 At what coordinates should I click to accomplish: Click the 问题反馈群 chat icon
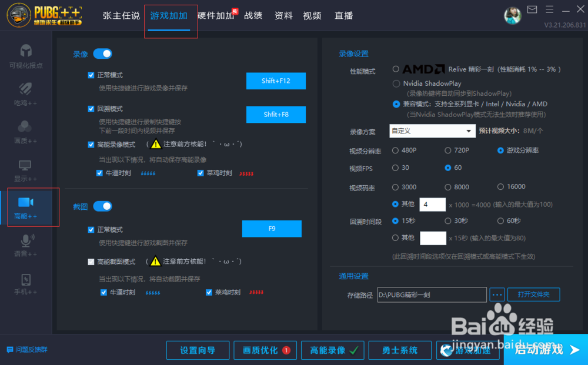click(x=10, y=350)
